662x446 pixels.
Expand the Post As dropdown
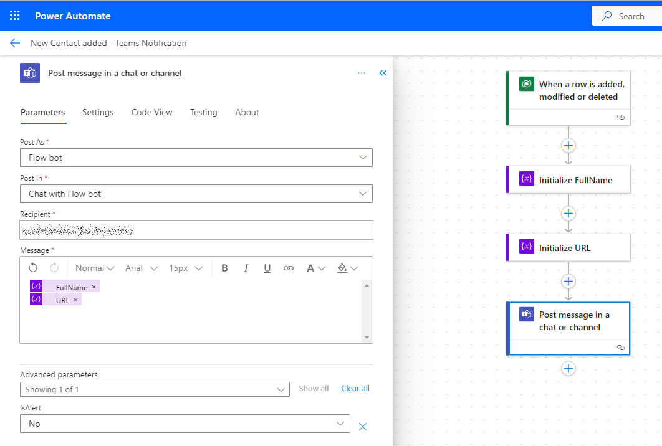(196, 158)
